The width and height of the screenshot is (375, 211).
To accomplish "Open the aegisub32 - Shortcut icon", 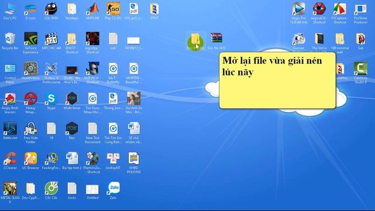I will coord(319,13).
